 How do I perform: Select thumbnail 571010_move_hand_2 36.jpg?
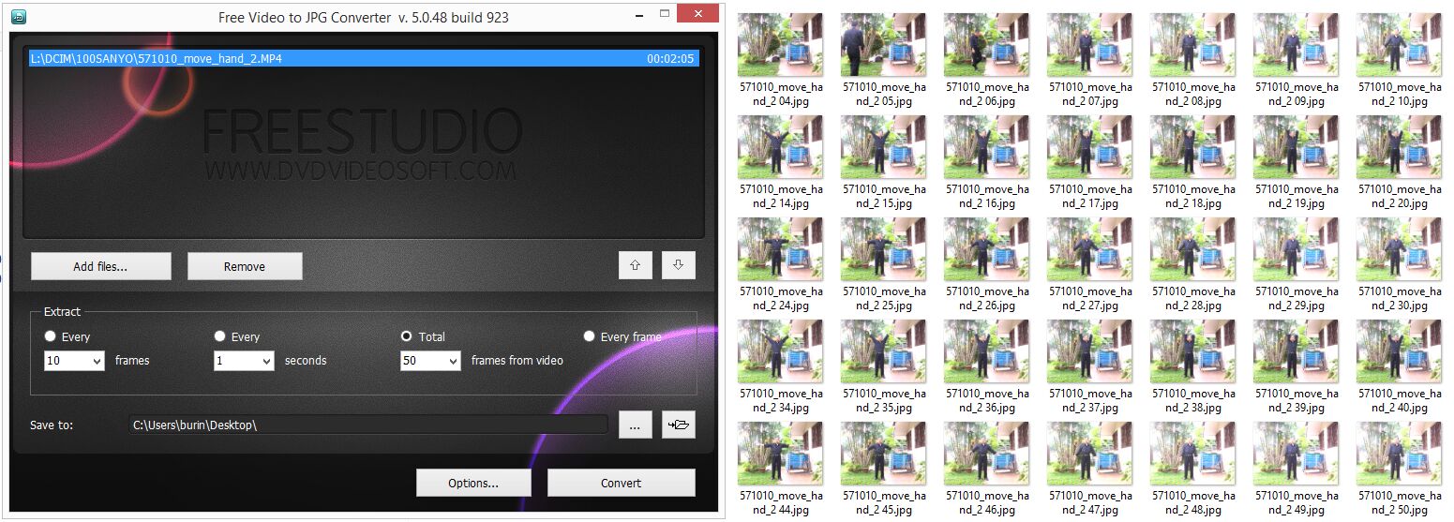[x=987, y=351]
